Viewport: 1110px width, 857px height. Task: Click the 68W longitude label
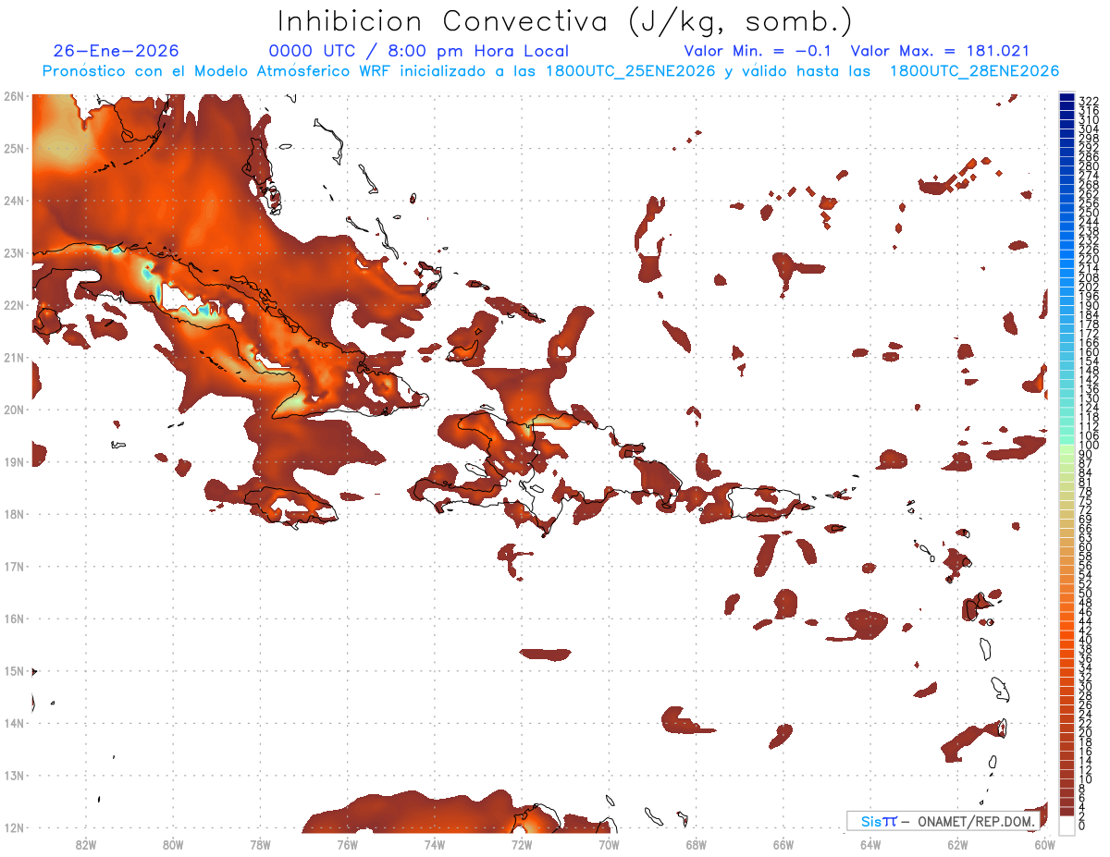696,844
